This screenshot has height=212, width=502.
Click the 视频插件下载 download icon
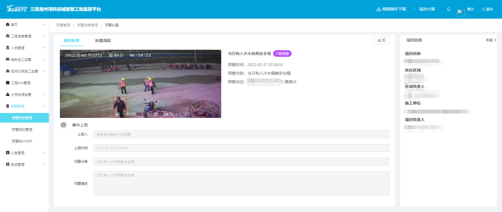click(379, 9)
